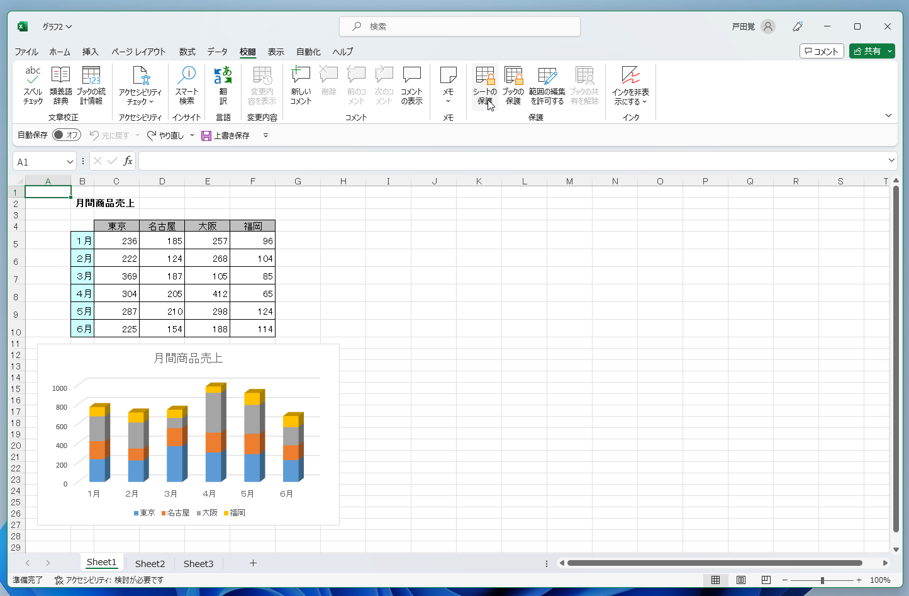Switch to ページレイアウト view icon
The height and width of the screenshot is (596, 909).
click(x=741, y=580)
